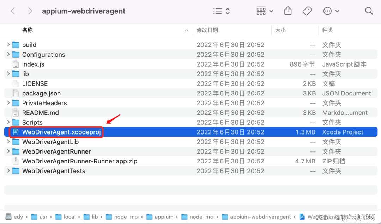The image size is (381, 224).
Task: Click the 4.7 MB size value
Action: point(305,161)
